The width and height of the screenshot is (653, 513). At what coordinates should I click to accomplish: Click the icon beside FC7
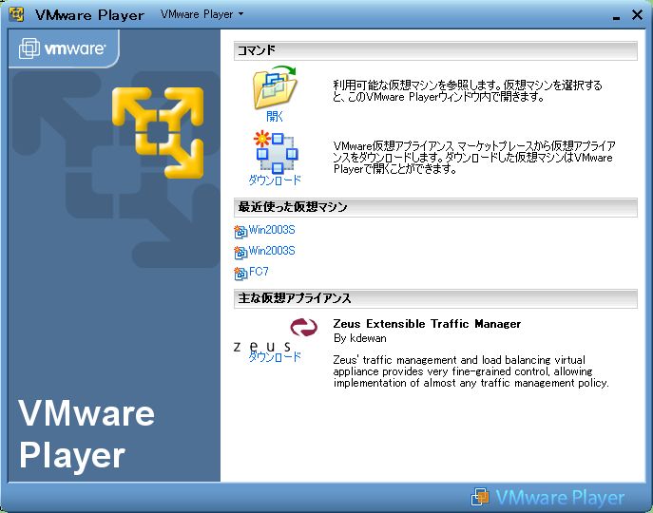click(240, 274)
